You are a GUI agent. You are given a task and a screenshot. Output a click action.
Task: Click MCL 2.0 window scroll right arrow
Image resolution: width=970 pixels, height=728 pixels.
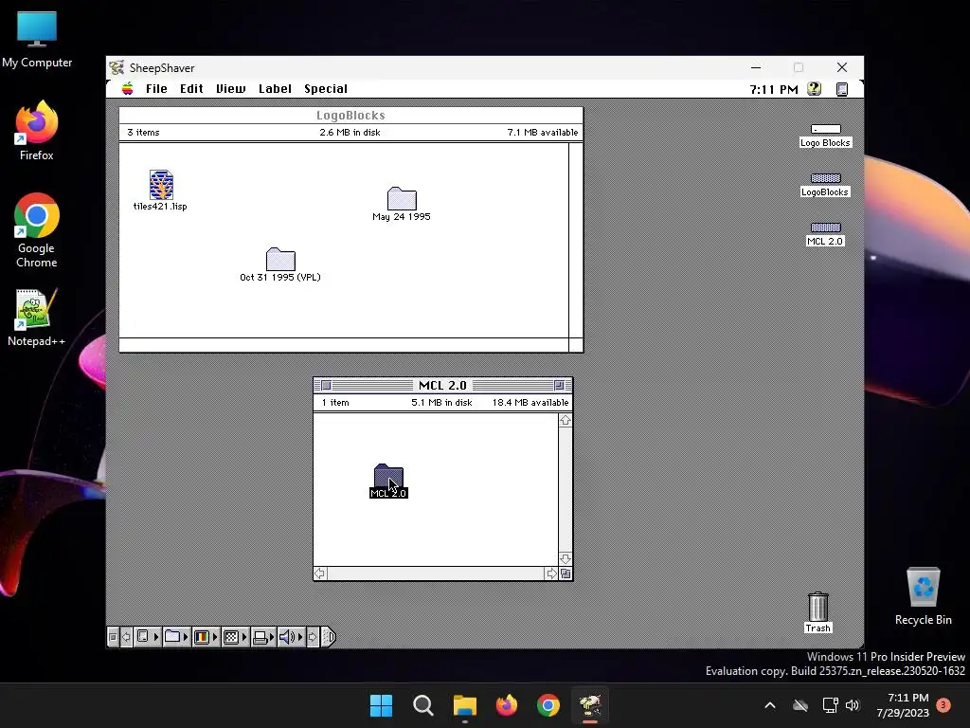point(551,573)
